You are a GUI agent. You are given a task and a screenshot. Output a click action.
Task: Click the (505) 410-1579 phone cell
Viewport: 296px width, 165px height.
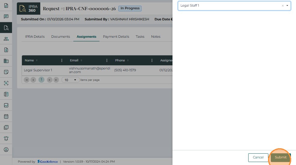pyautogui.click(x=125, y=70)
